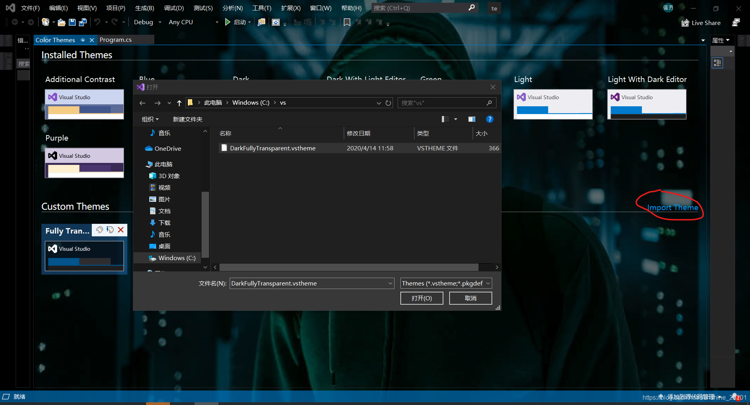Viewport: 750px width, 405px height.
Task: Click the New Project toolbar icon
Action: 45,22
